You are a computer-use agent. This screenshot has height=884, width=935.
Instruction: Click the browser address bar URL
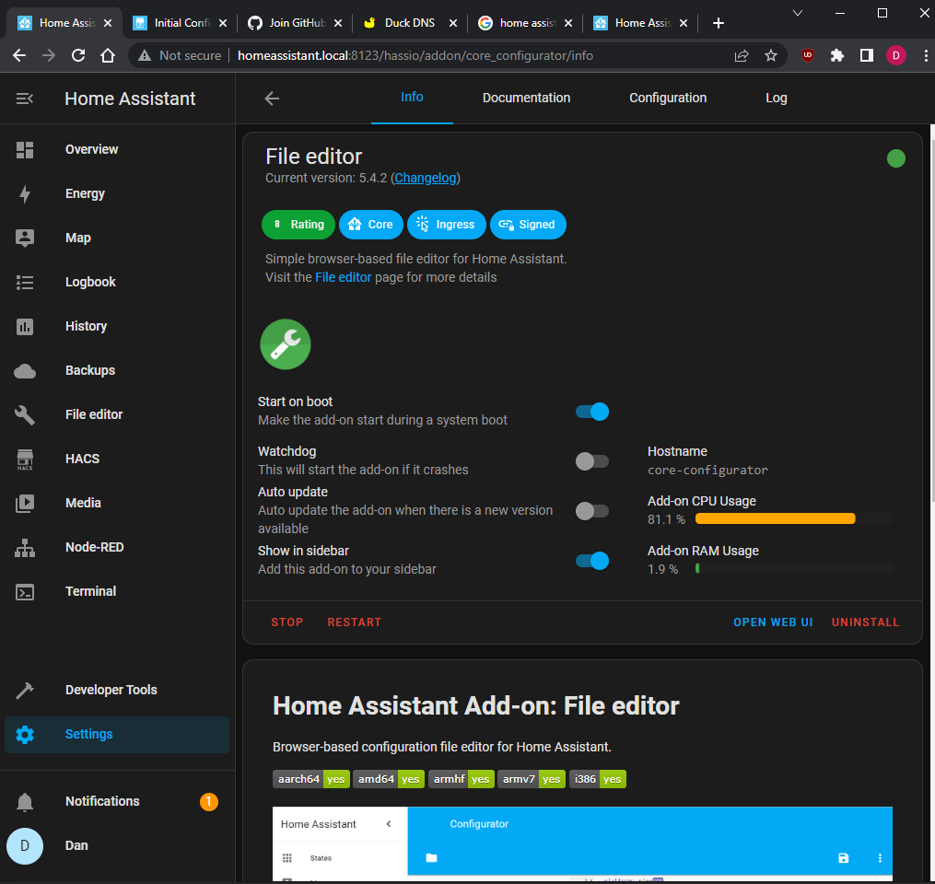pyautogui.click(x=415, y=55)
